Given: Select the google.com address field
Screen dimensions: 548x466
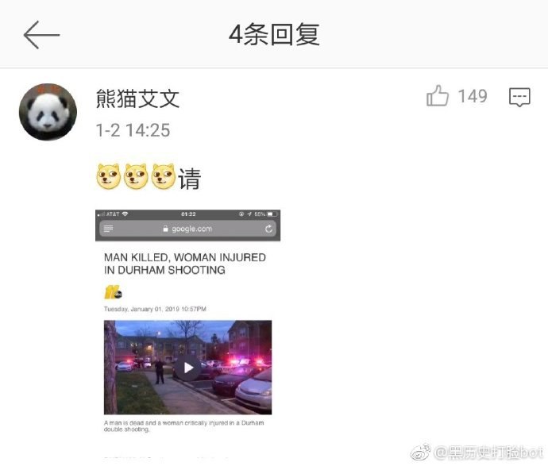Looking at the screenshot, I should pyautogui.click(x=187, y=229).
